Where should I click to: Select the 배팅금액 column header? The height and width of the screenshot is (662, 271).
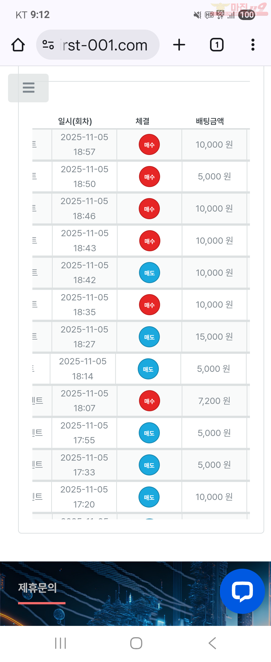[x=210, y=121]
